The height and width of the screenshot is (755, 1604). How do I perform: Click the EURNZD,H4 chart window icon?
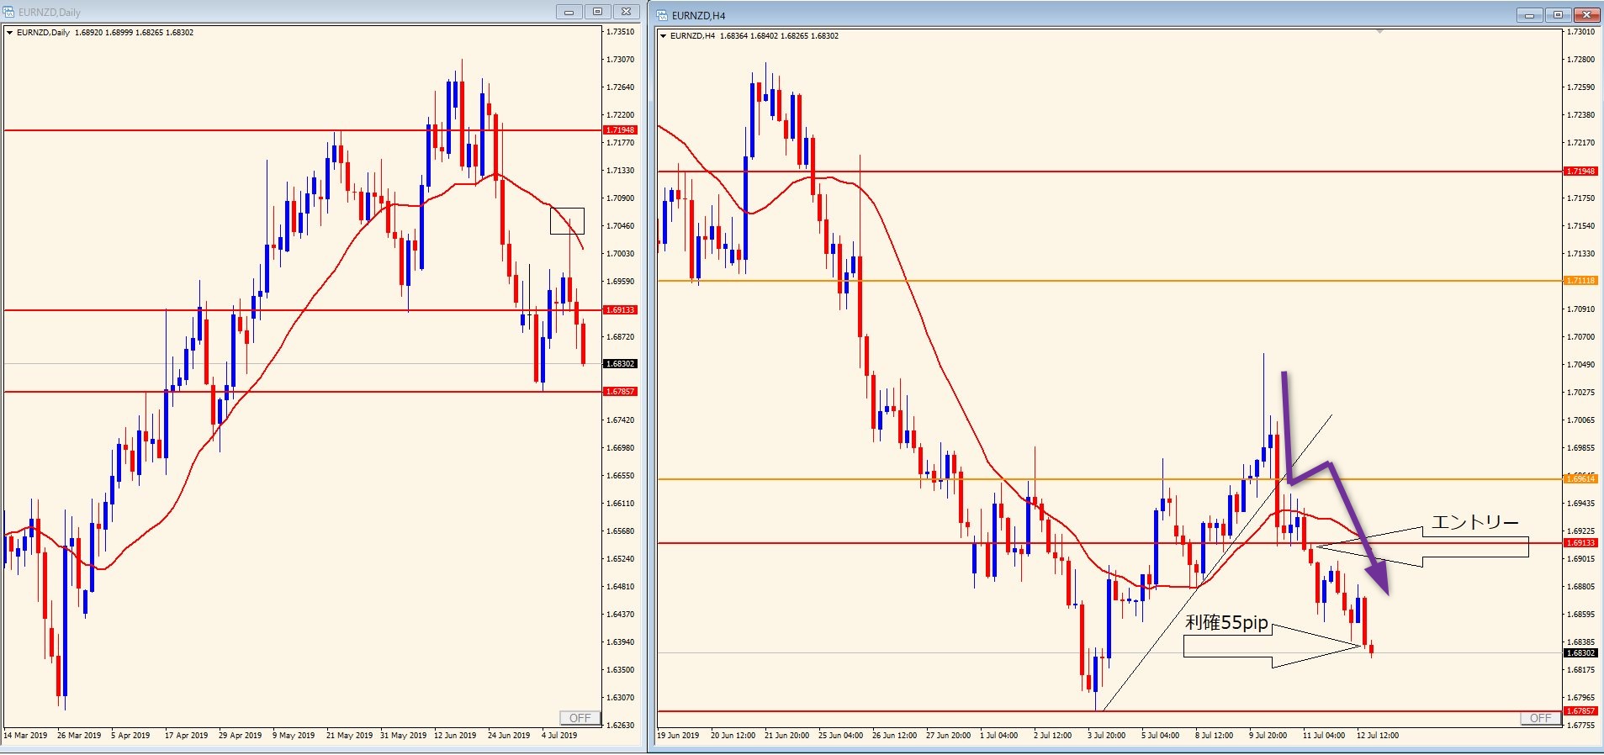(663, 15)
